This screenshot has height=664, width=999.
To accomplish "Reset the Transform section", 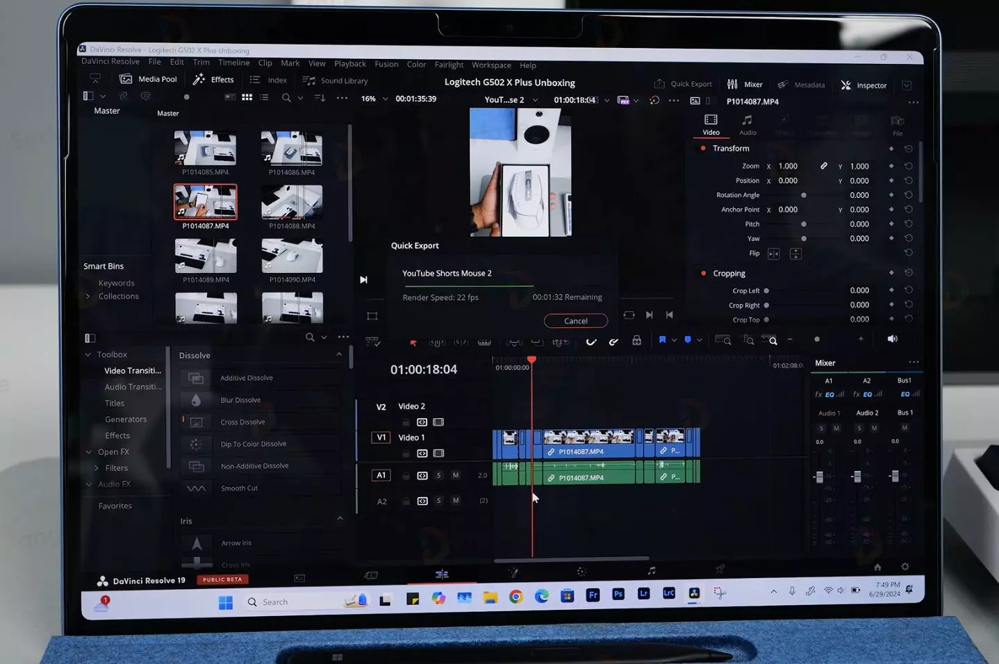I will [908, 149].
